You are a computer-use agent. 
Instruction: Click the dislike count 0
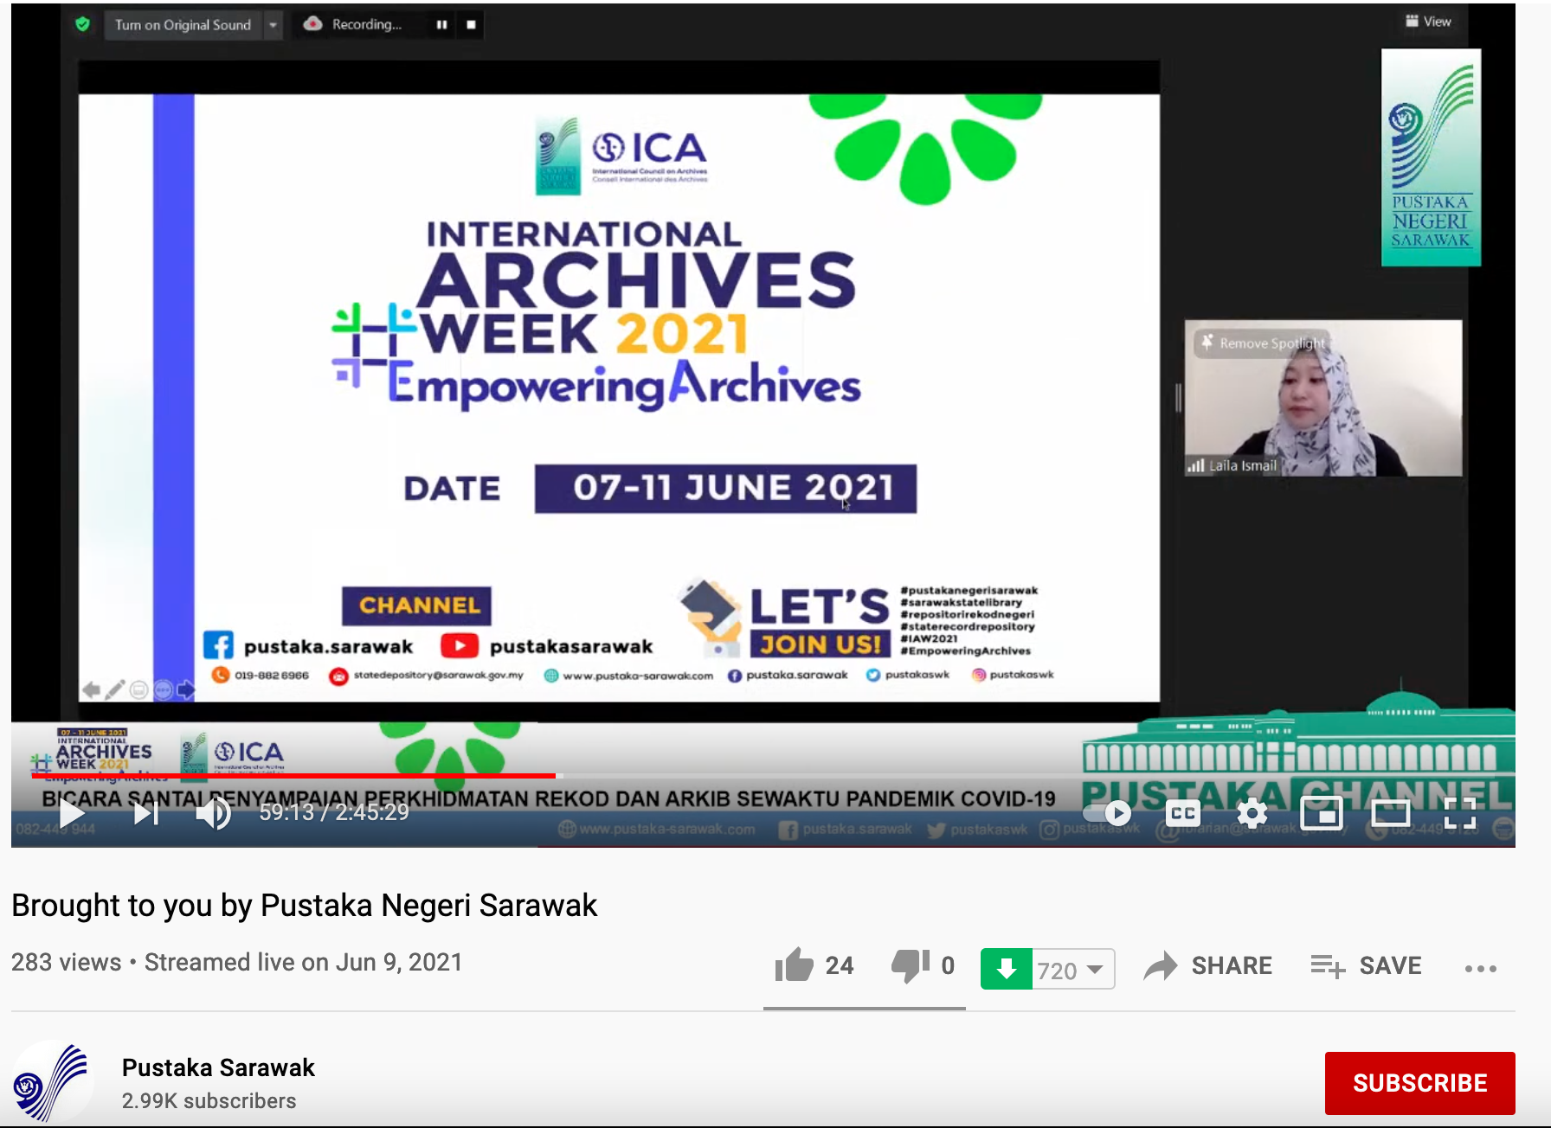[948, 965]
